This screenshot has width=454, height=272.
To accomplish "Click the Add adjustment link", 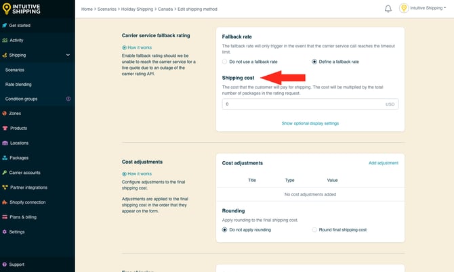I will [383, 163].
